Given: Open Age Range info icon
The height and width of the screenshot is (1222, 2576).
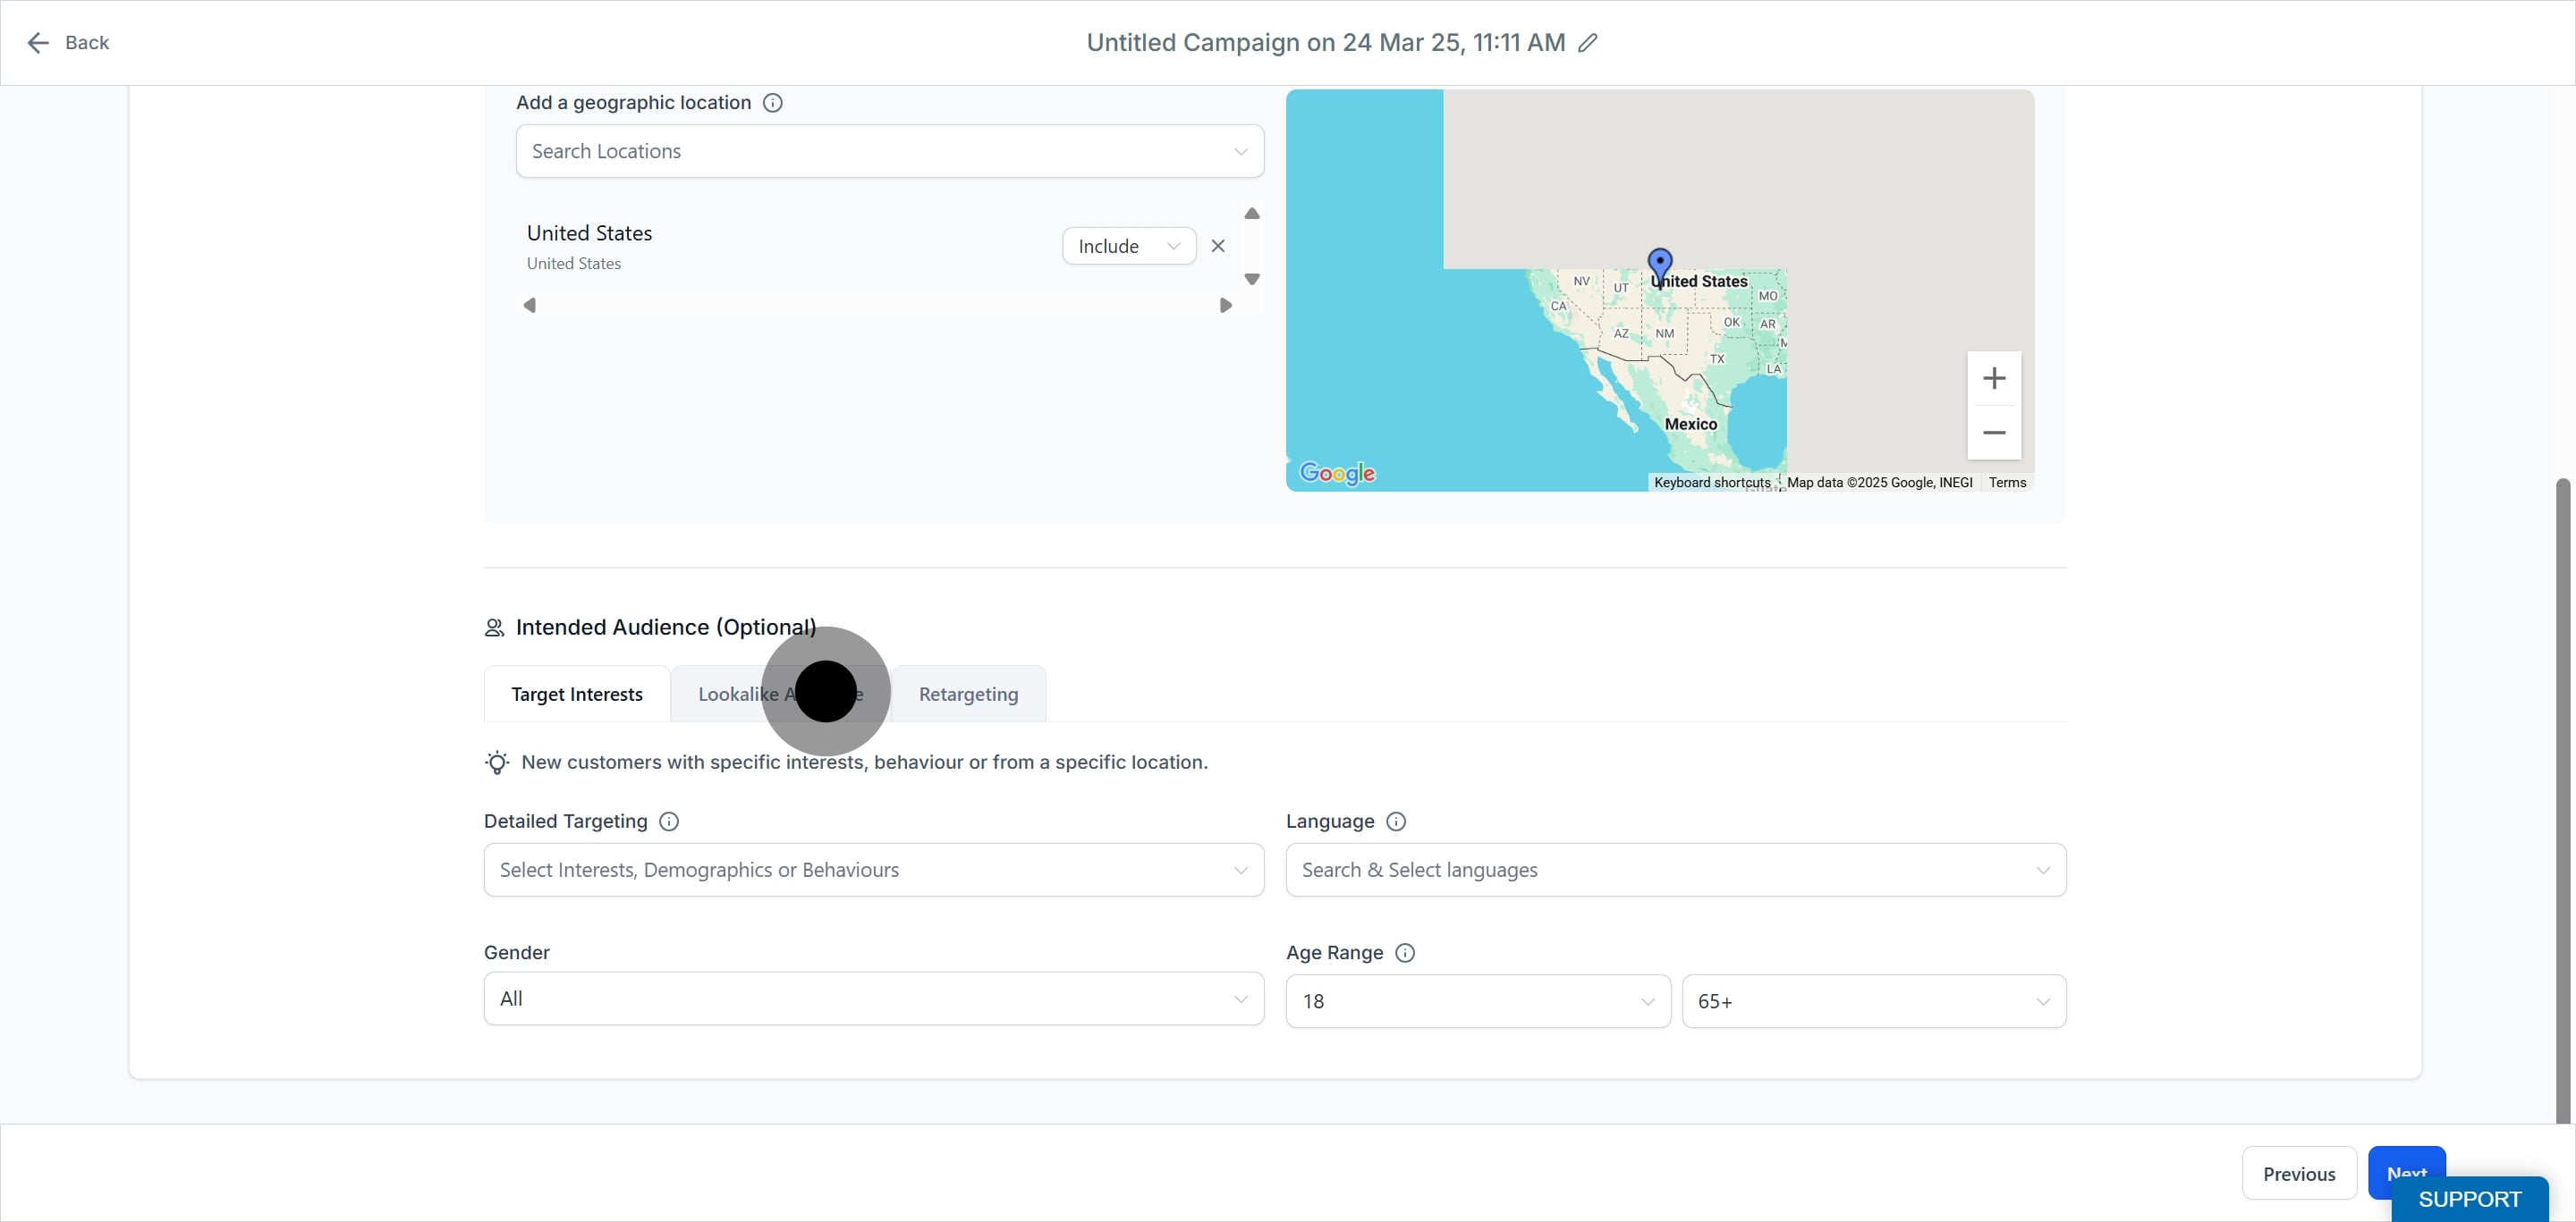Looking at the screenshot, I should (1405, 953).
